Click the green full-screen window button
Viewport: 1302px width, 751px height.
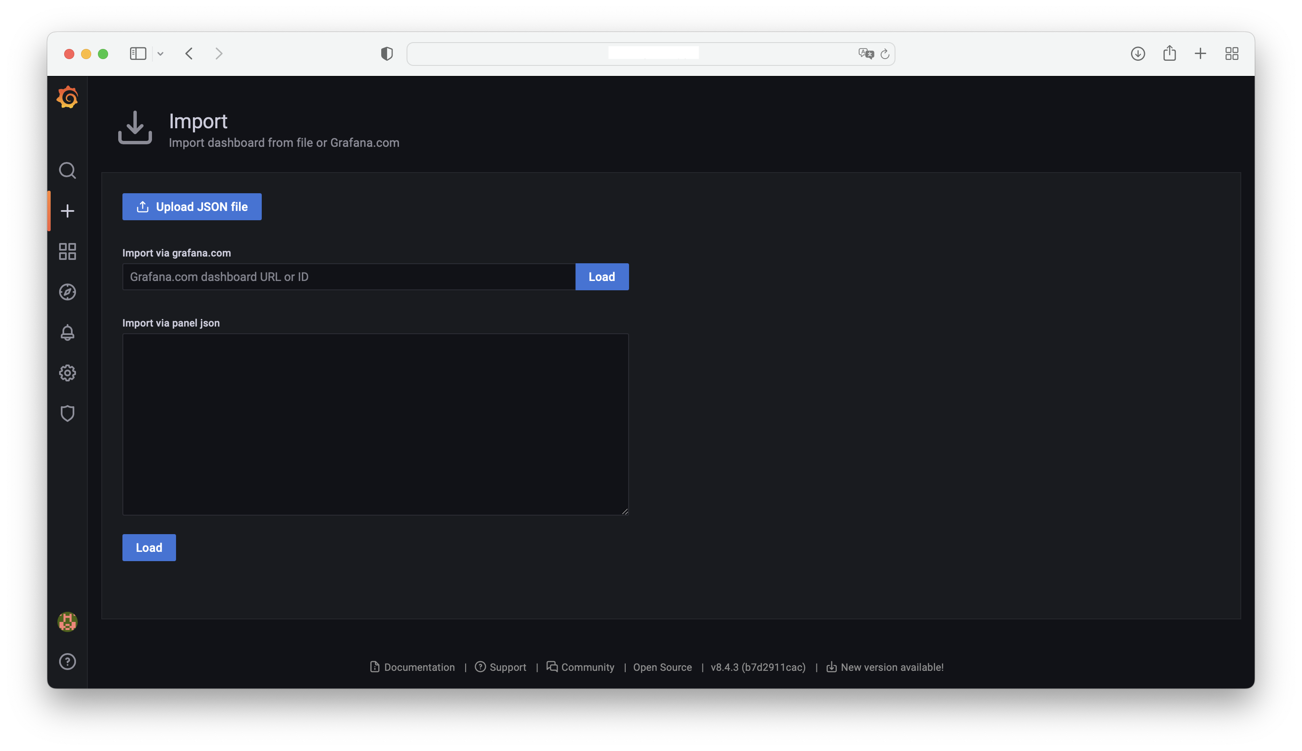click(x=103, y=54)
